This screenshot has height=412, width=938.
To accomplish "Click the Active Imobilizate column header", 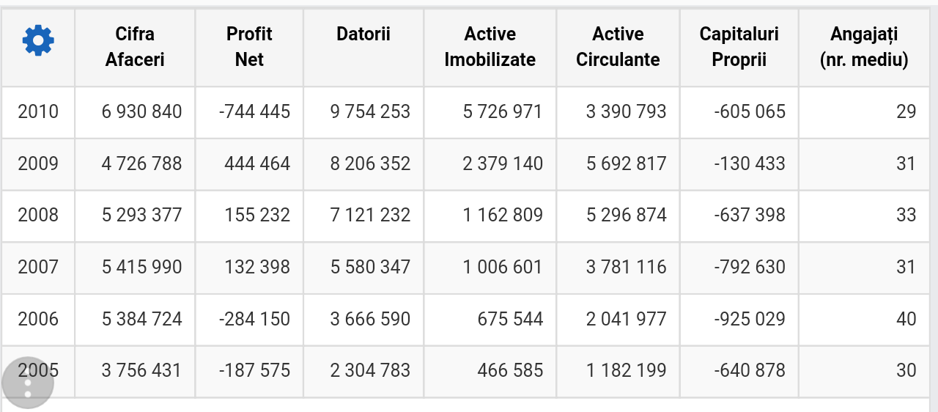I will coord(490,47).
